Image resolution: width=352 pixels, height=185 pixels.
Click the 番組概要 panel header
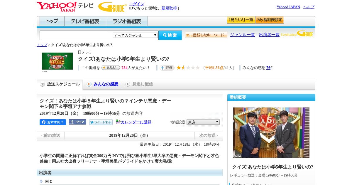pyautogui.click(x=271, y=97)
